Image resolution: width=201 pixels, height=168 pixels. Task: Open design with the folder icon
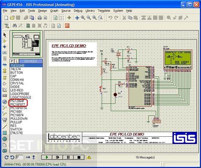coord(12,18)
